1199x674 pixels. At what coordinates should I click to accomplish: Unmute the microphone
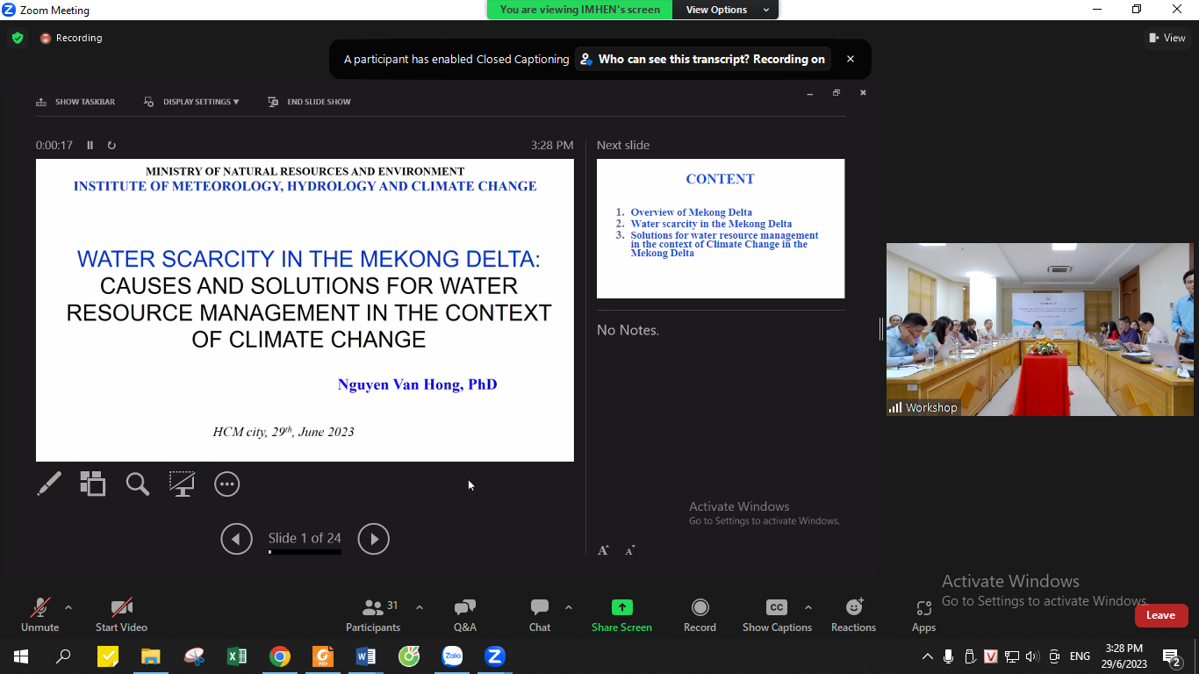coord(39,608)
